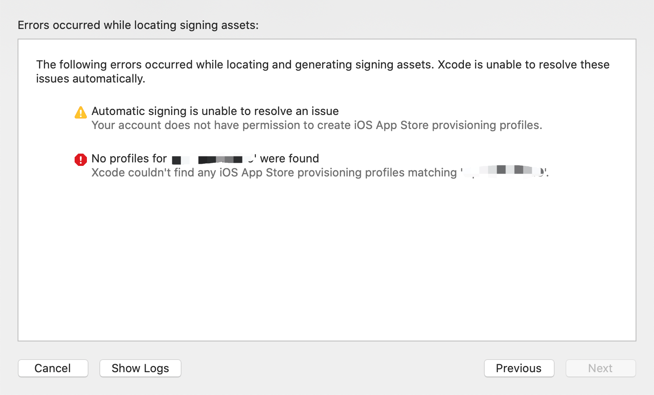This screenshot has width=654, height=395.
Task: Go back with the Previous button
Action: point(519,368)
